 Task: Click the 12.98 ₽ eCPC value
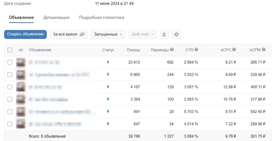tap(230, 87)
